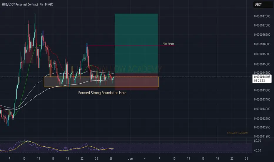The width and height of the screenshot is (274, 162).
Task: Click the pink First Target horizontal line
Action: (x=131, y=46)
